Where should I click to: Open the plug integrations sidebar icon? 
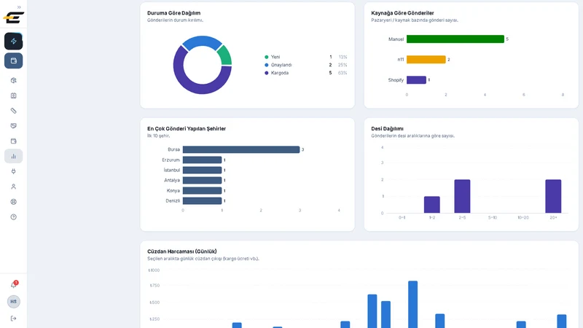(x=13, y=171)
